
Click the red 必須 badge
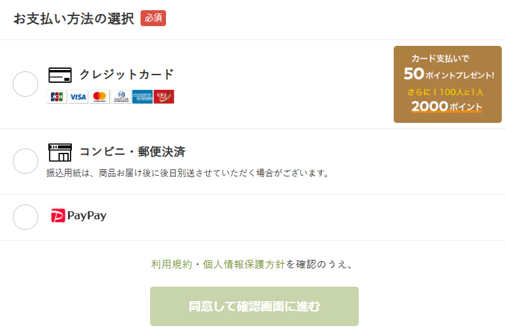click(x=153, y=18)
